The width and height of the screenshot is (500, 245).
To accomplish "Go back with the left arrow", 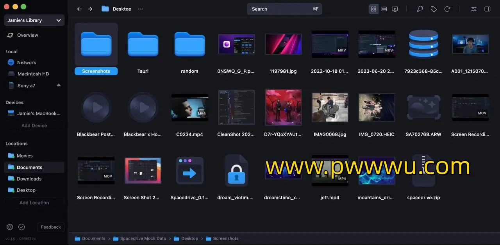I will pos(79,9).
